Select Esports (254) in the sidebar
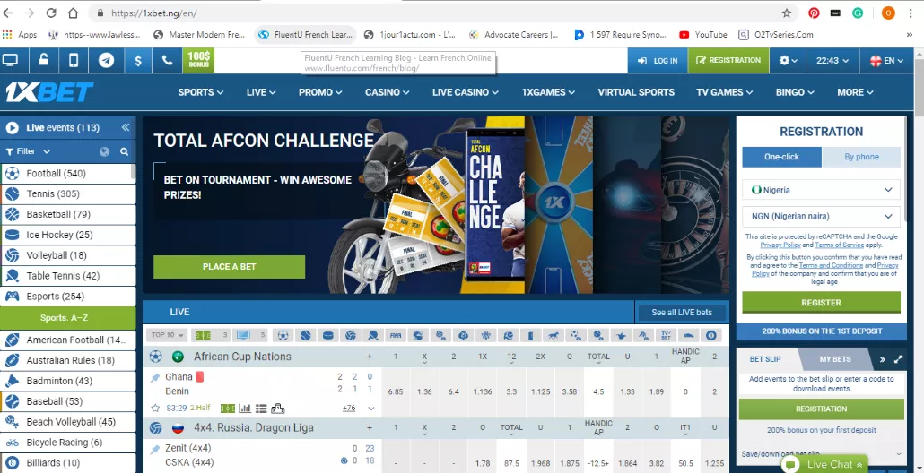The width and height of the screenshot is (924, 473). pyautogui.click(x=68, y=296)
